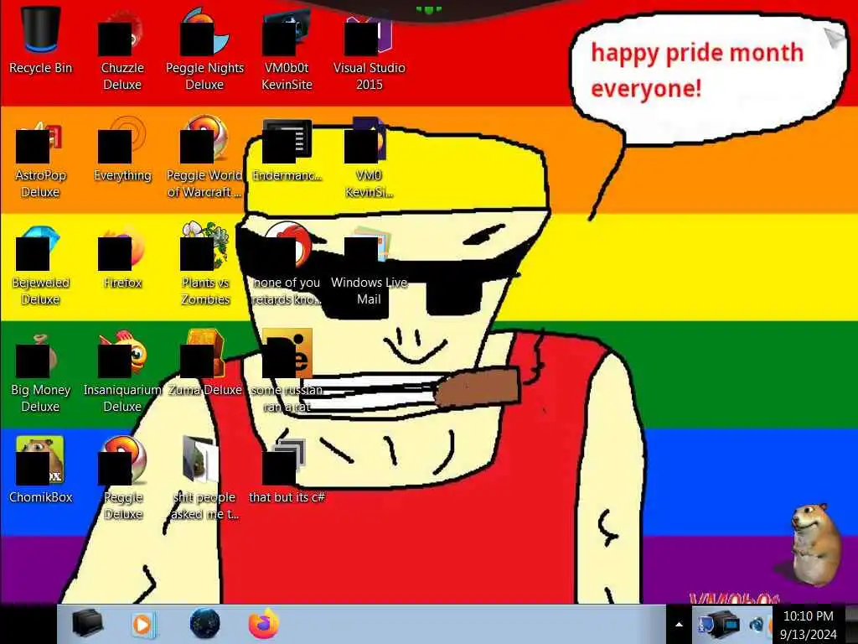Open the Plants vs Zombies desktop icon
The height and width of the screenshot is (644, 858).
pos(204,264)
